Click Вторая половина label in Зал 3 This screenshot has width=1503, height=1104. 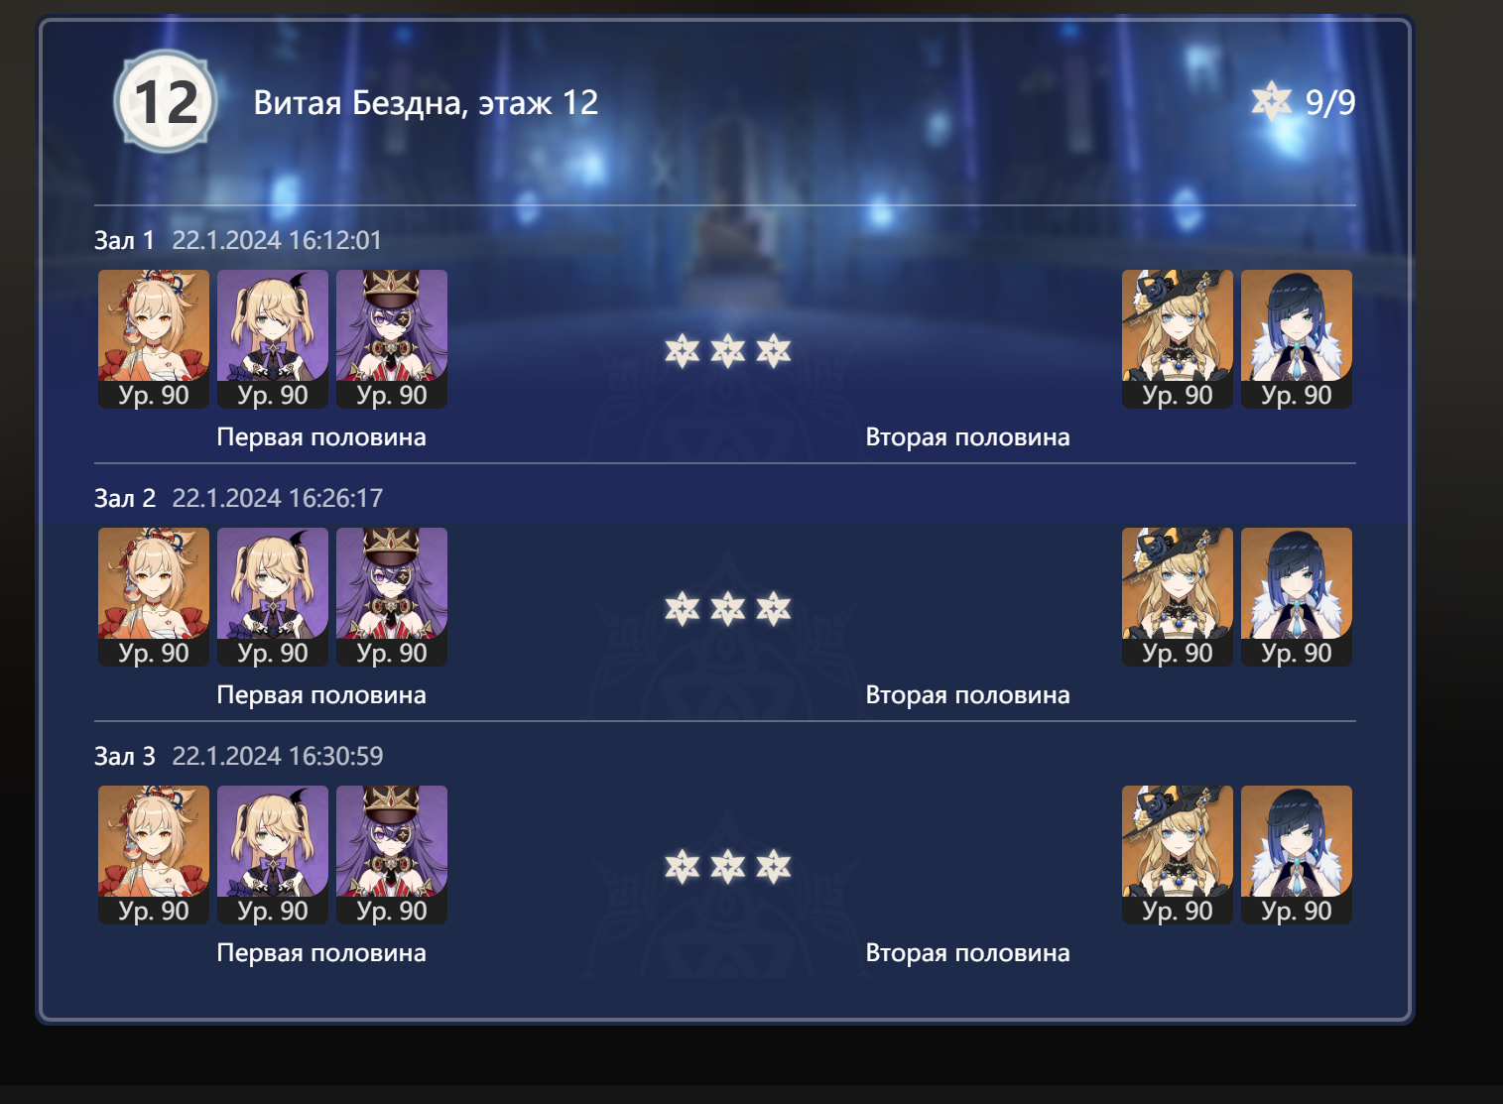pos(967,953)
